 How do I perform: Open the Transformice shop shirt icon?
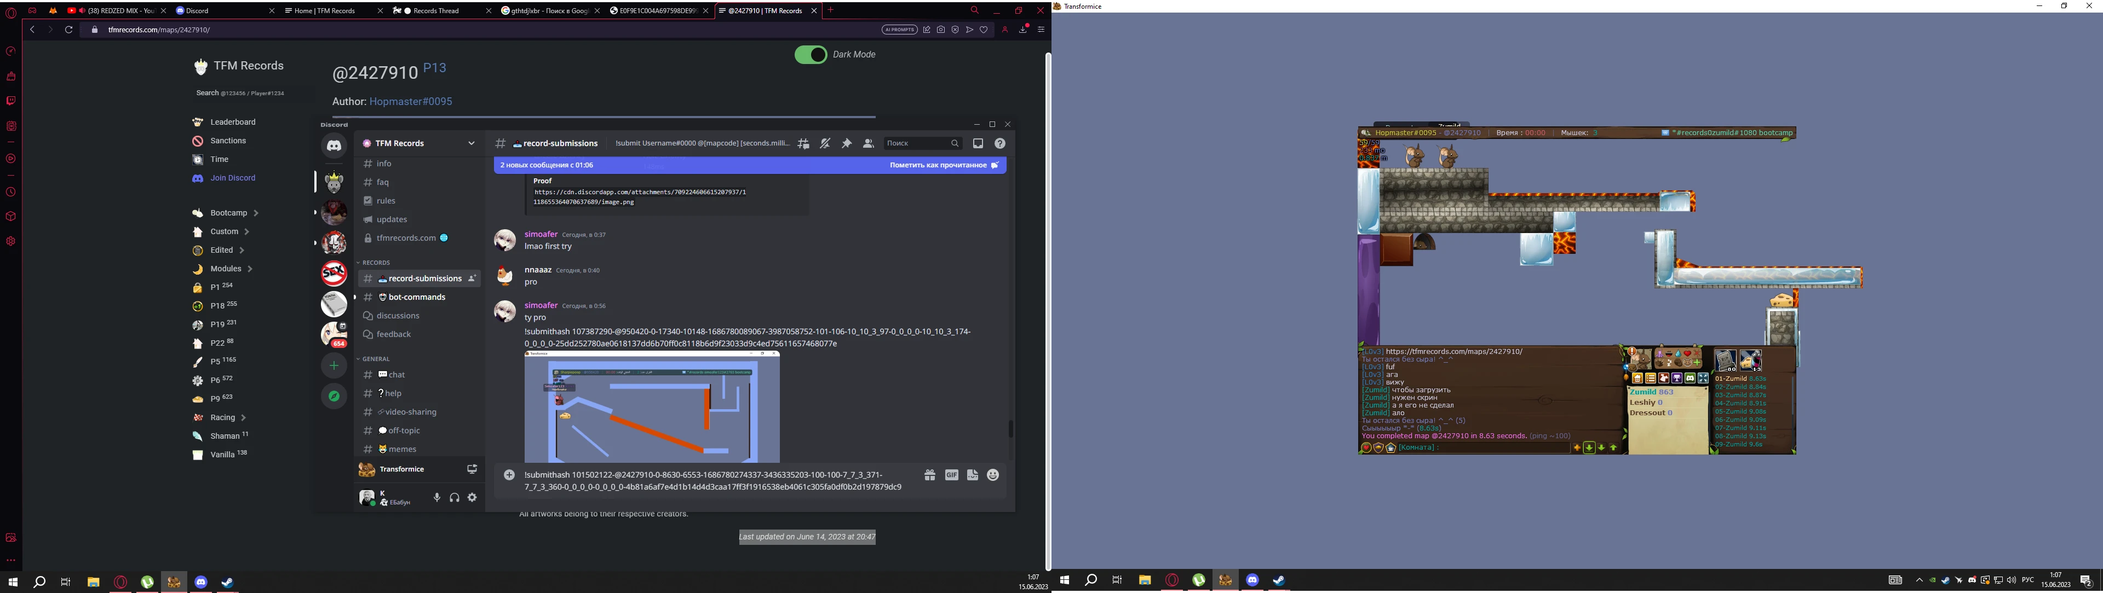[1664, 379]
